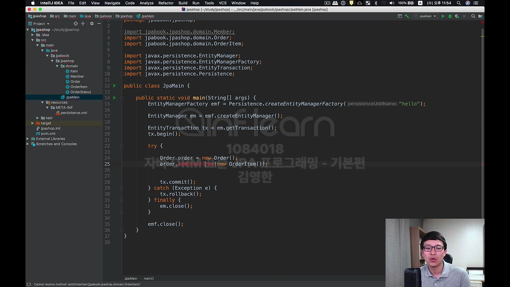
Task: Expand the target folder
Action: click(33, 123)
